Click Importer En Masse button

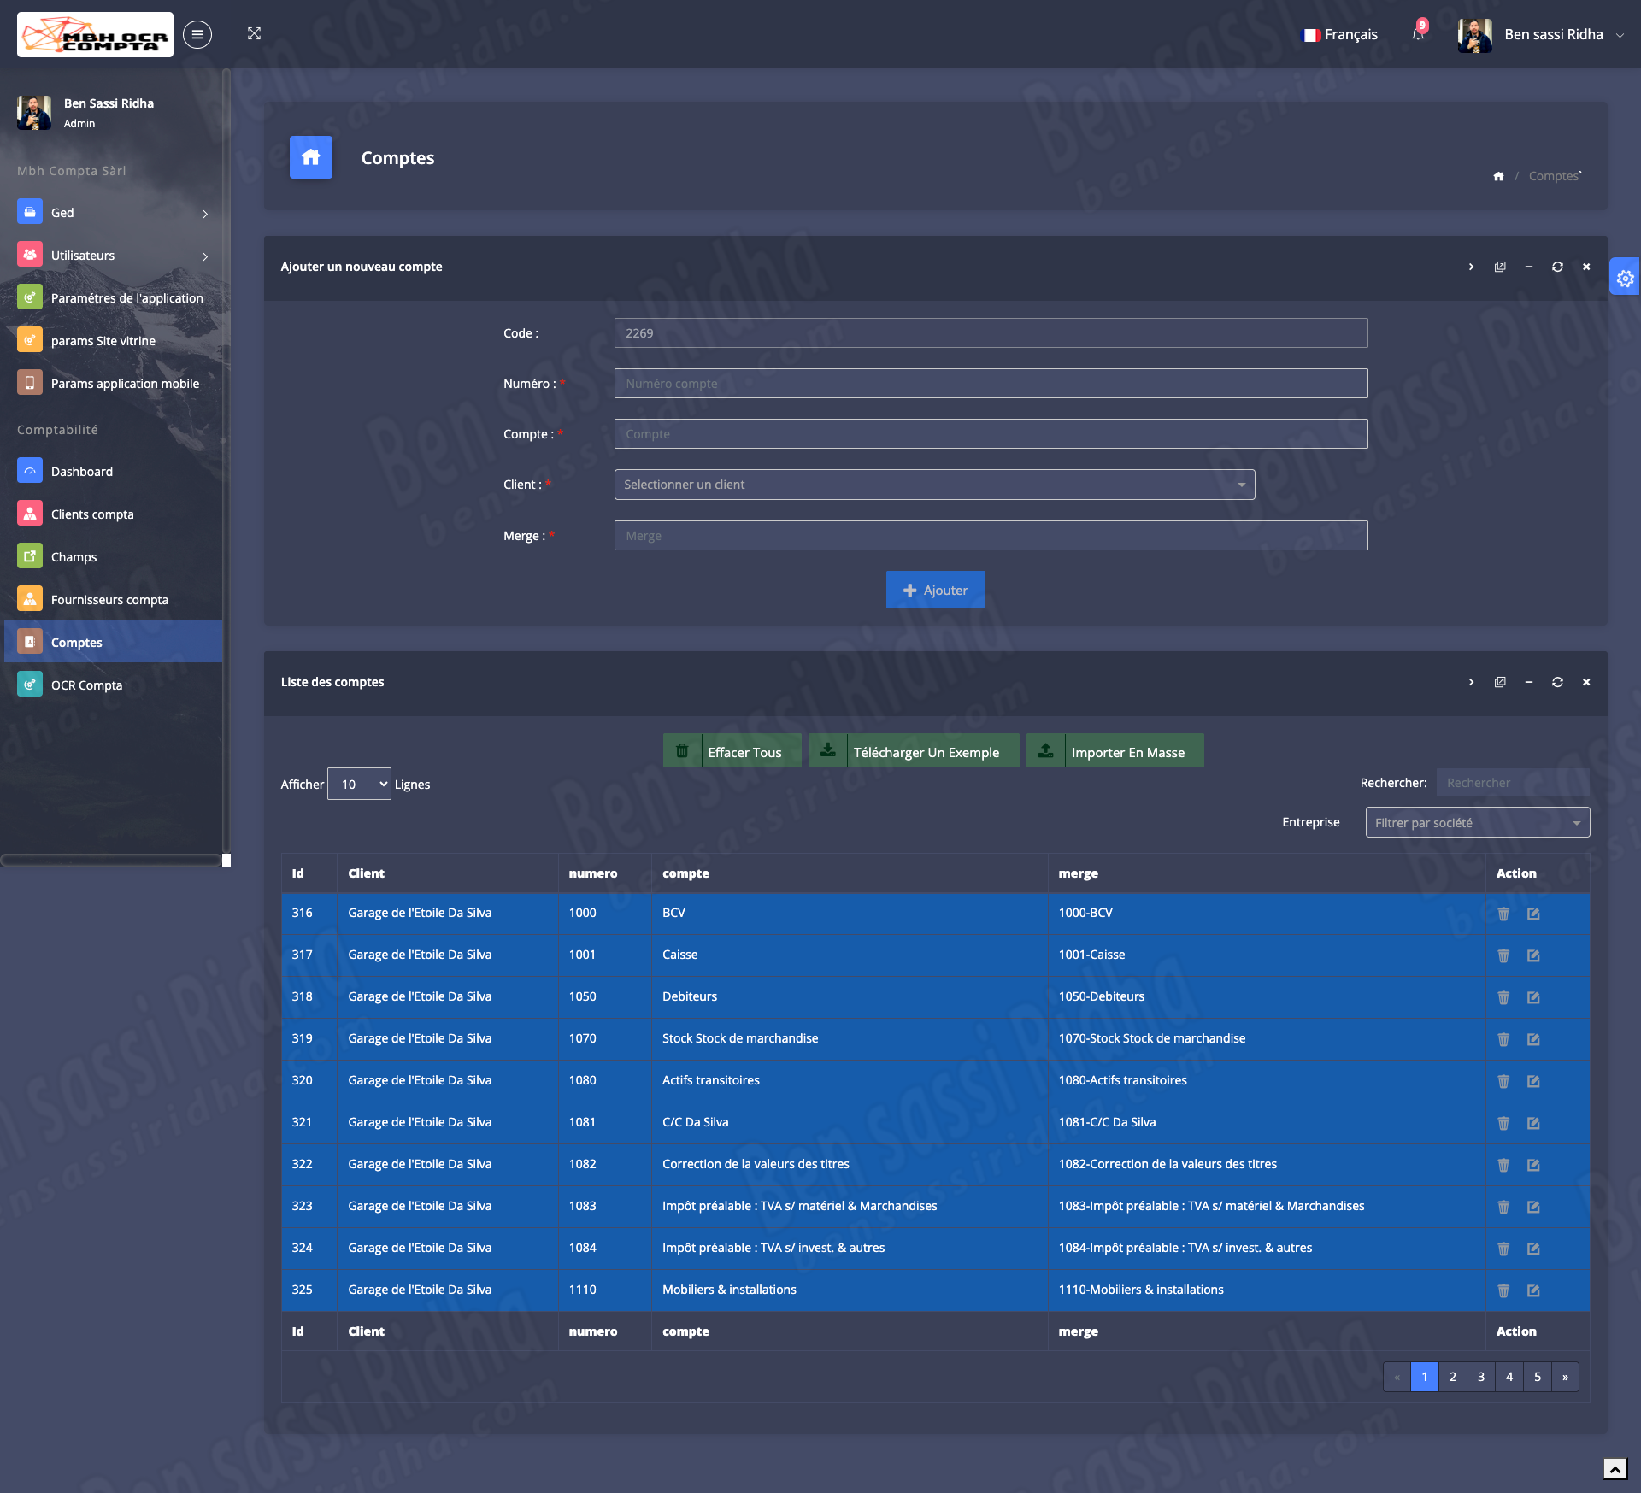click(1115, 751)
